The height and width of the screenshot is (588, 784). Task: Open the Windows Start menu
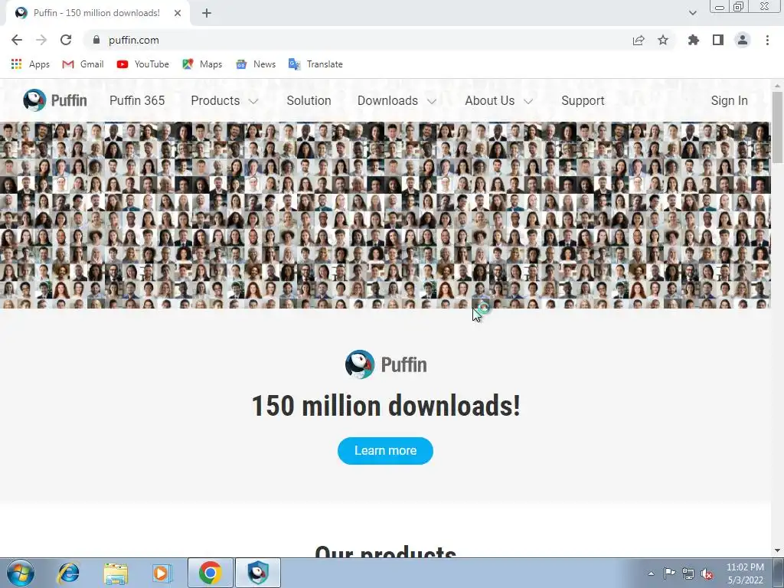21,573
